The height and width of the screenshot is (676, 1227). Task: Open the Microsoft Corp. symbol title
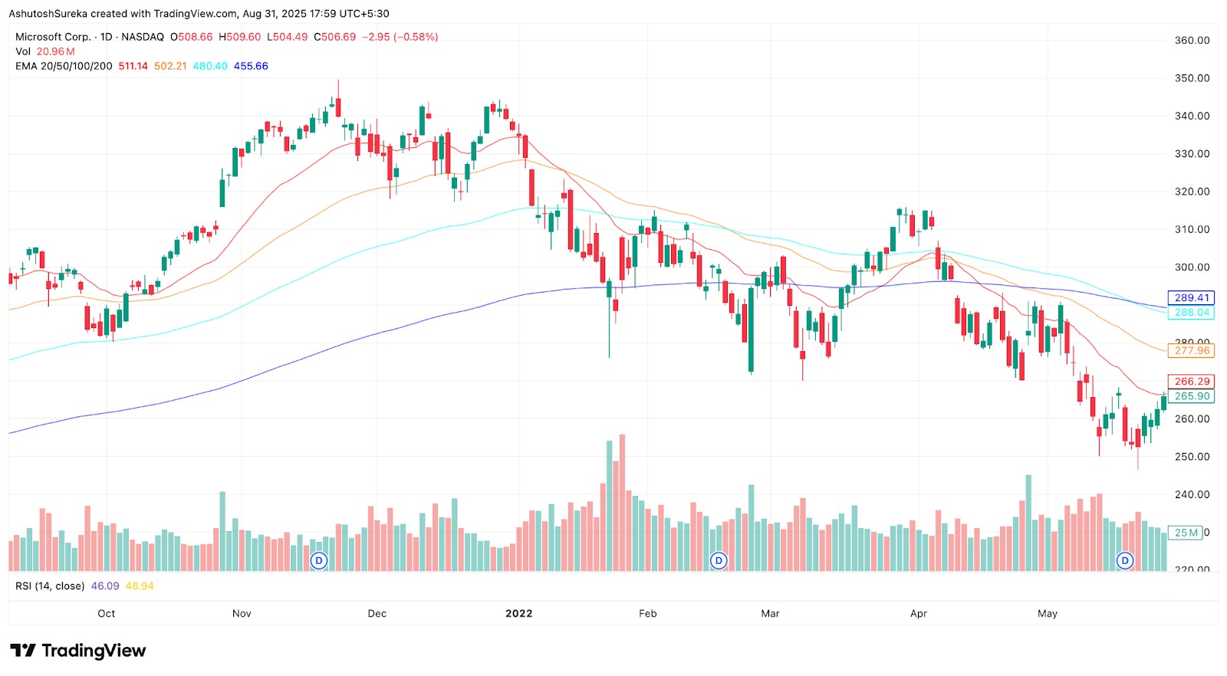click(53, 37)
